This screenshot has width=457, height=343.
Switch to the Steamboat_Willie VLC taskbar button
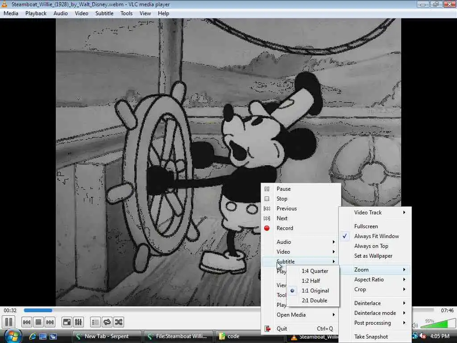pyautogui.click(x=312, y=337)
